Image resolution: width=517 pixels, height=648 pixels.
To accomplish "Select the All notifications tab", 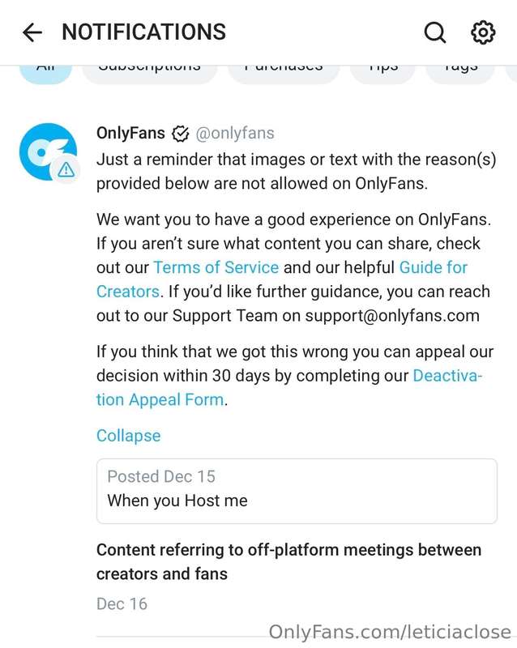I will 46,74.
